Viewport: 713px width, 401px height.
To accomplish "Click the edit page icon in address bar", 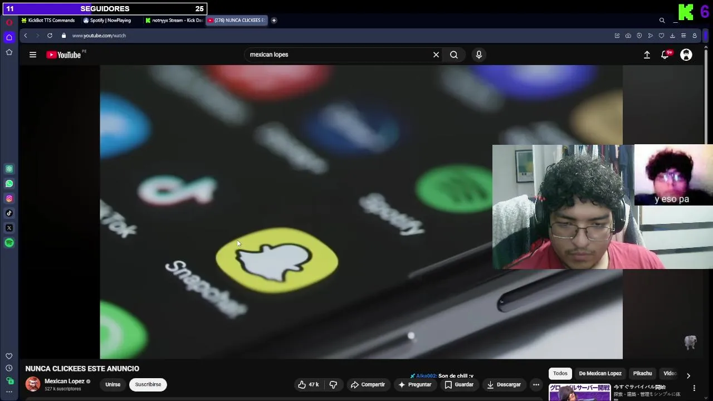I will (x=617, y=36).
